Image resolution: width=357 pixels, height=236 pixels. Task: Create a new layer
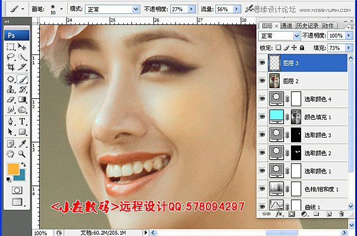[328, 214]
